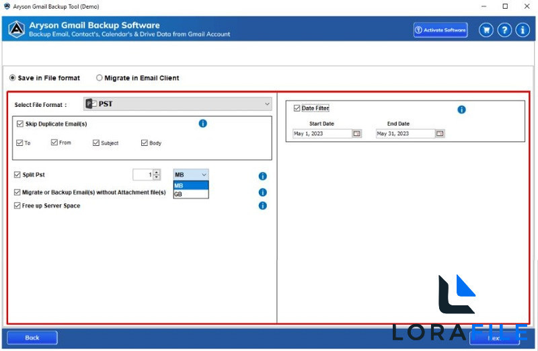Image resolution: width=538 pixels, height=351 pixels.
Task: Toggle Migrate or Backup without Attachment checkbox
Action: [17, 192]
